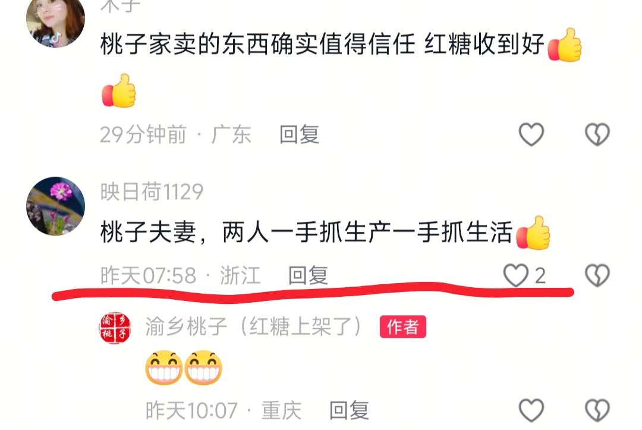642x430 pixels.
Task: Reply to the 昨天07:58 comment
Action: tap(309, 275)
